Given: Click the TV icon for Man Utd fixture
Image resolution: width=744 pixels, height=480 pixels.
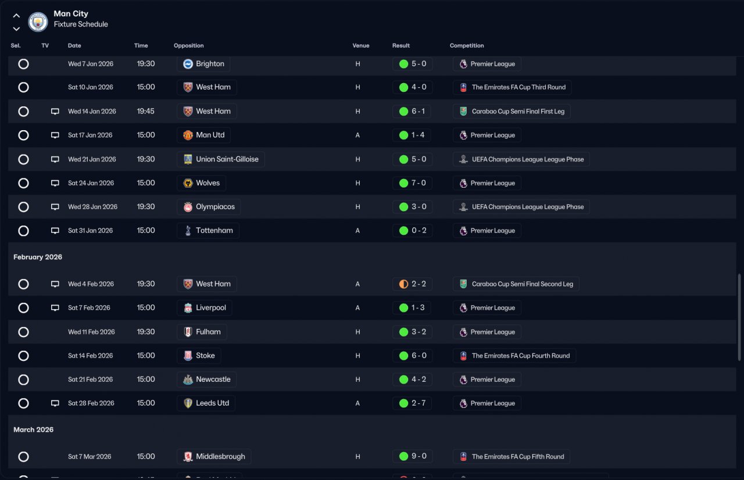Looking at the screenshot, I should point(55,135).
